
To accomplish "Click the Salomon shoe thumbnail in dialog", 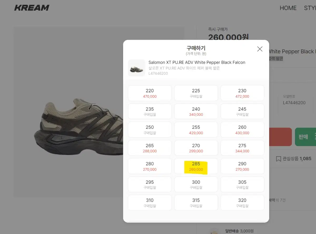I will tap(137, 68).
